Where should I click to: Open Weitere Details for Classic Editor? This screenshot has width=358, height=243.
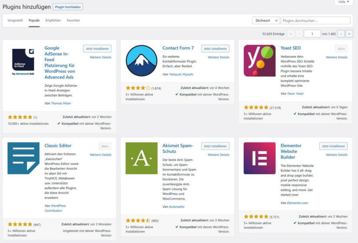100,154
